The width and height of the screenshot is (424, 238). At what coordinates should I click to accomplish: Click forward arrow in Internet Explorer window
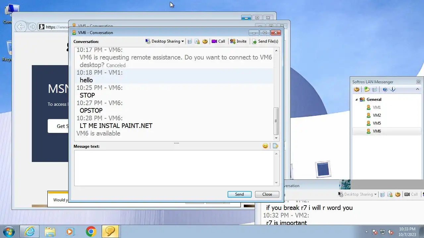[x=32, y=27]
